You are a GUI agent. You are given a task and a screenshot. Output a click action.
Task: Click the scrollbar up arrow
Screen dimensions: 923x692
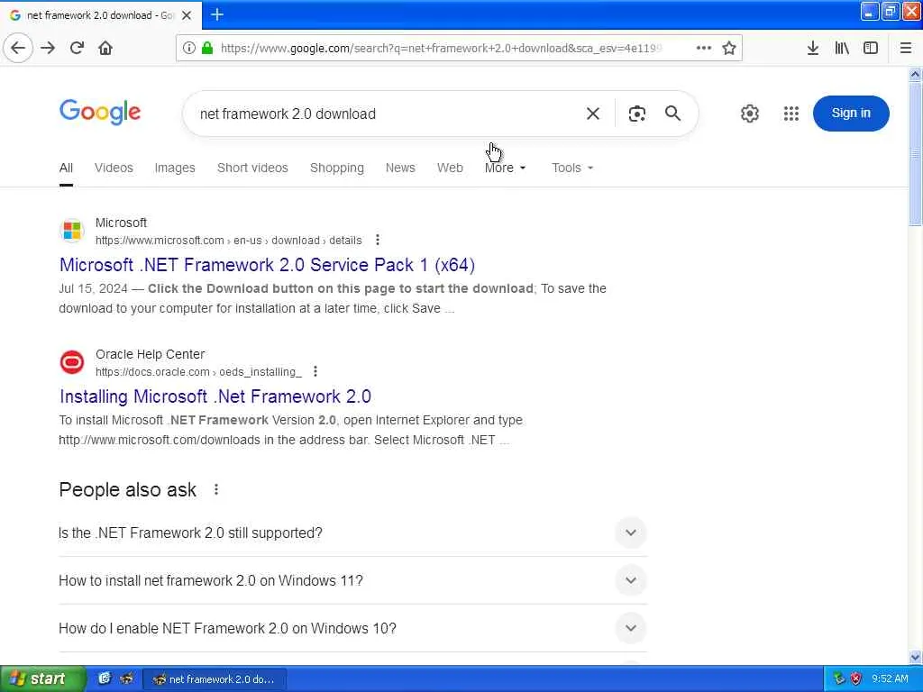coord(915,75)
